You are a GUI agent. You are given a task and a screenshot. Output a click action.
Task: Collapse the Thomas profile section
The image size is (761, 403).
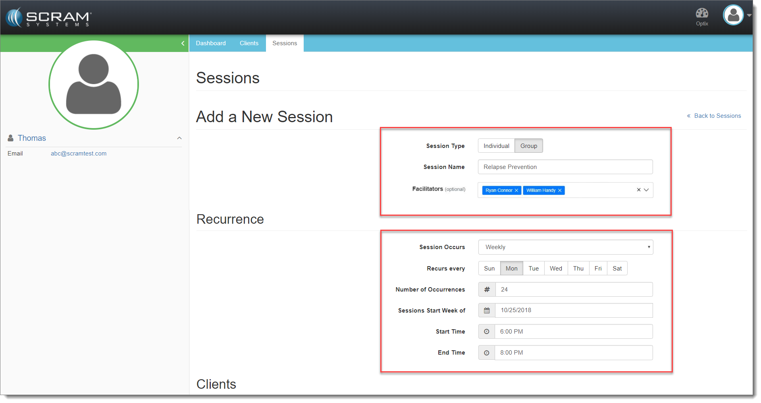[x=179, y=138]
